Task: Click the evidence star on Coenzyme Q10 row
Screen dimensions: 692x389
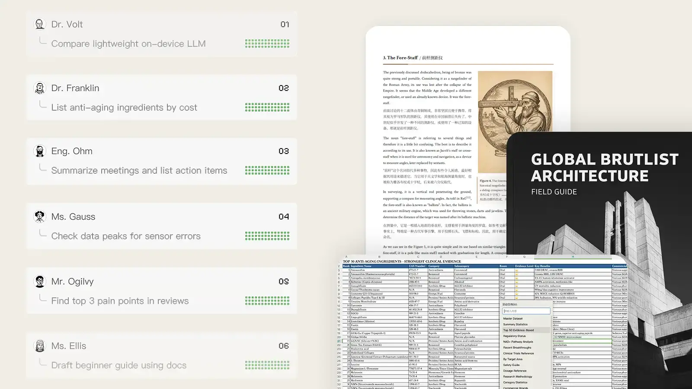Action: click(517, 293)
